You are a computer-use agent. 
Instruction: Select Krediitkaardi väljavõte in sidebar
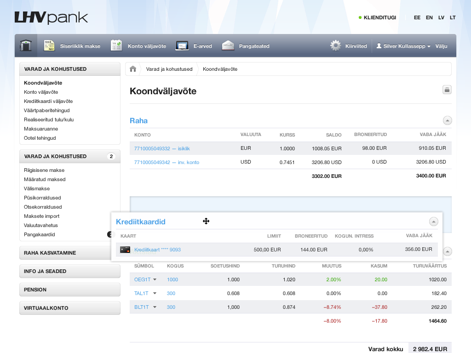coord(48,101)
